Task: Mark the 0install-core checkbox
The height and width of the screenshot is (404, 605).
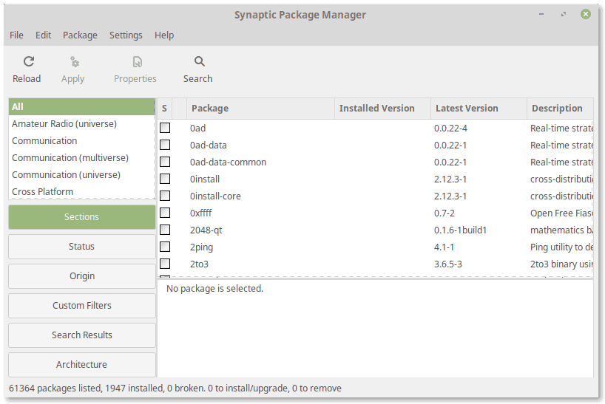Action: coord(165,196)
